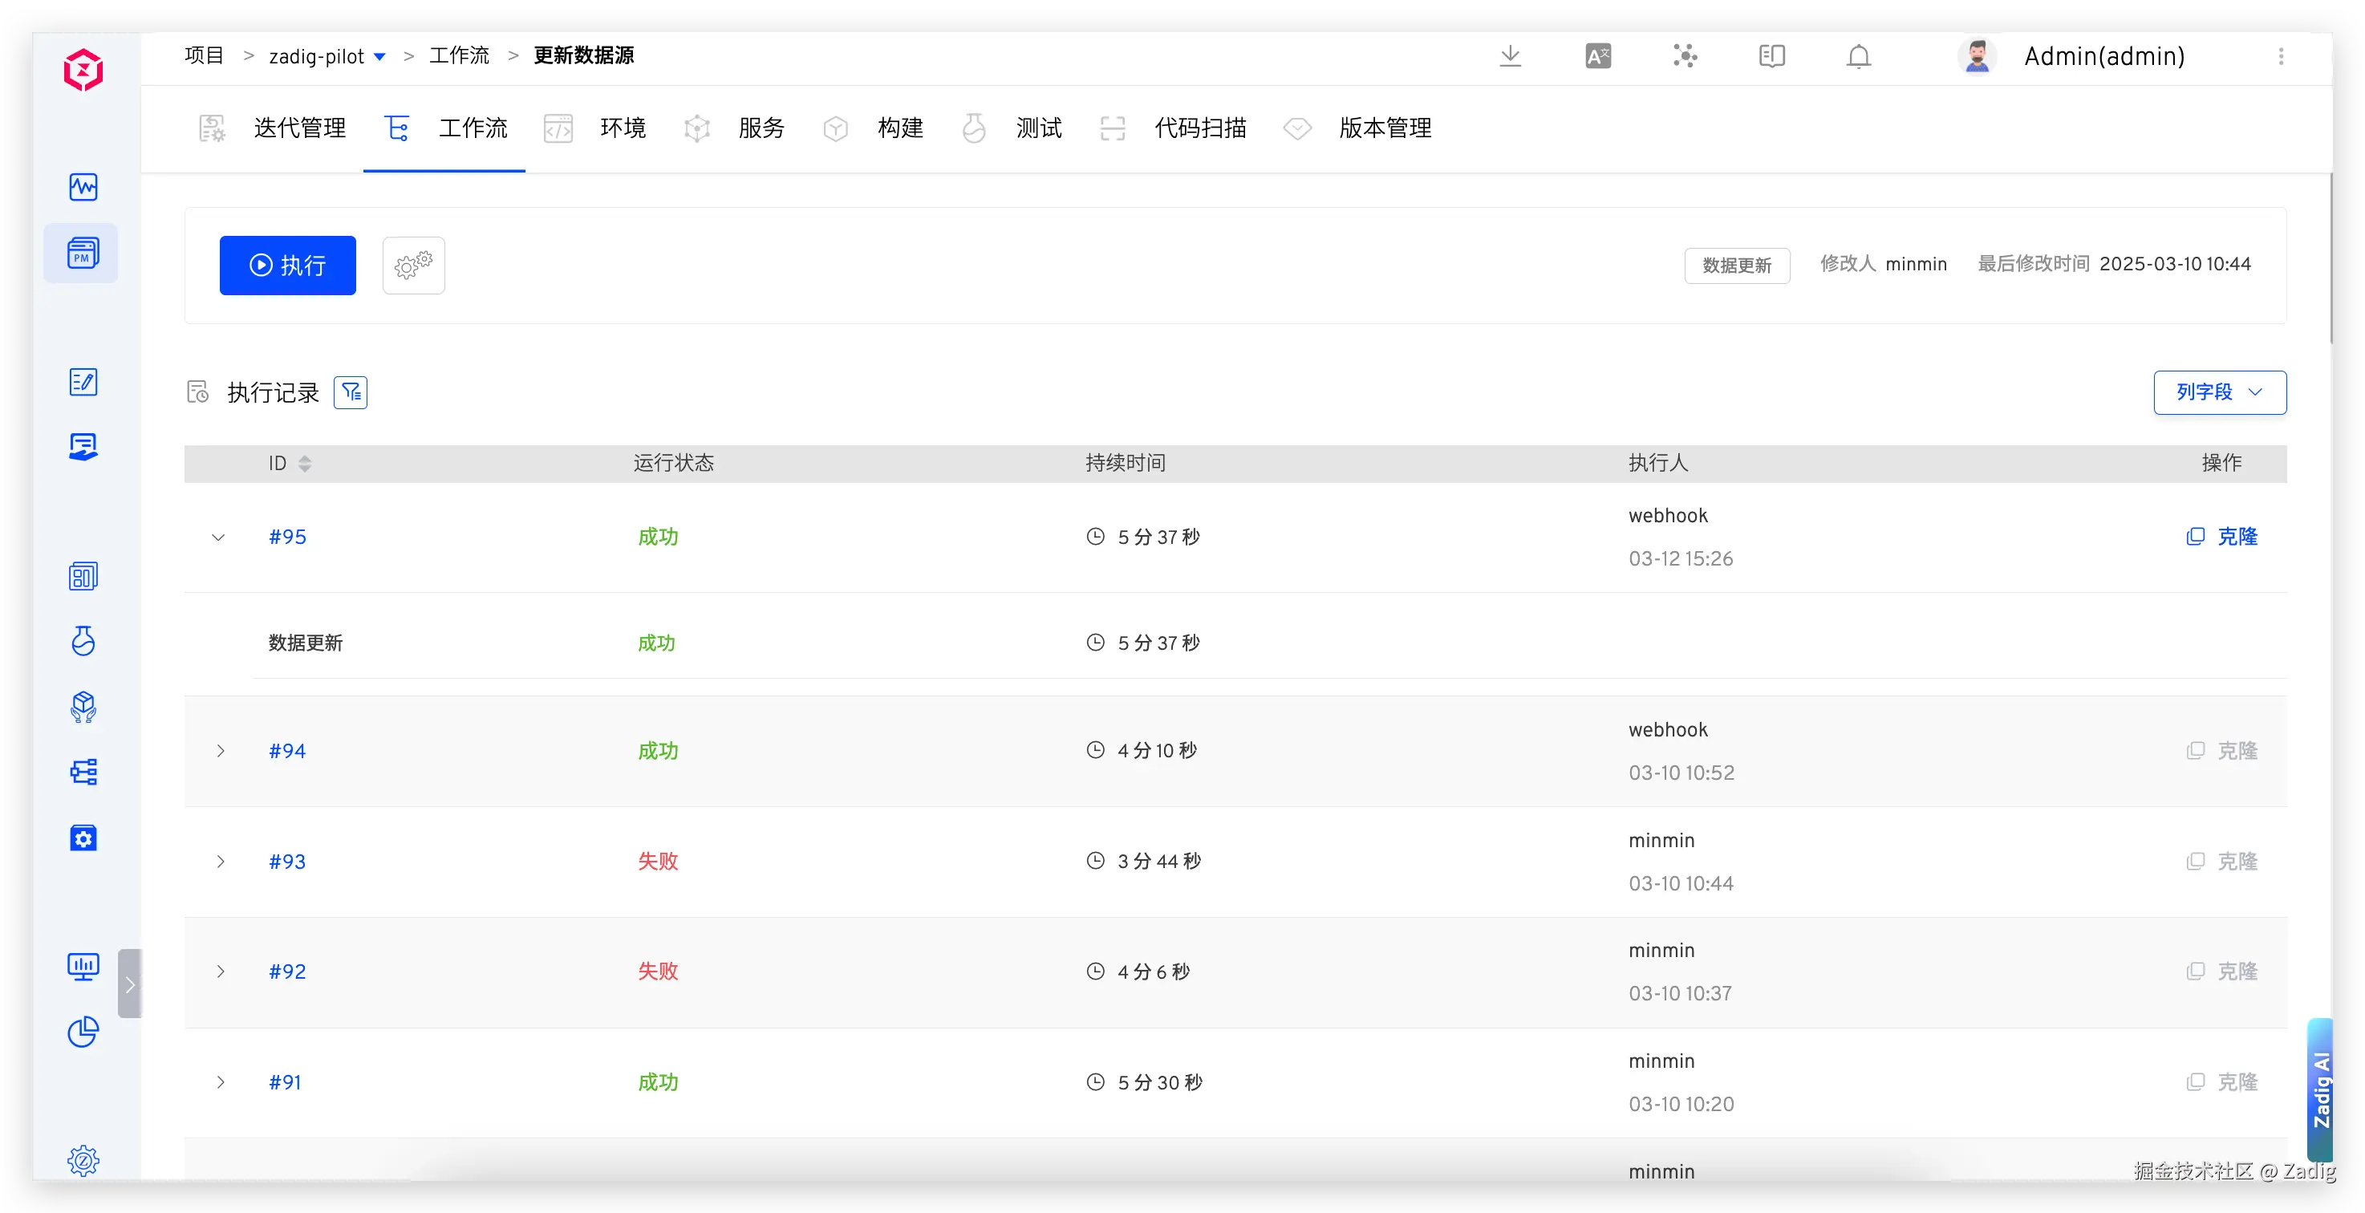Screen dimensions: 2365x1213
Task: Open the execution record filter icon
Action: click(350, 393)
